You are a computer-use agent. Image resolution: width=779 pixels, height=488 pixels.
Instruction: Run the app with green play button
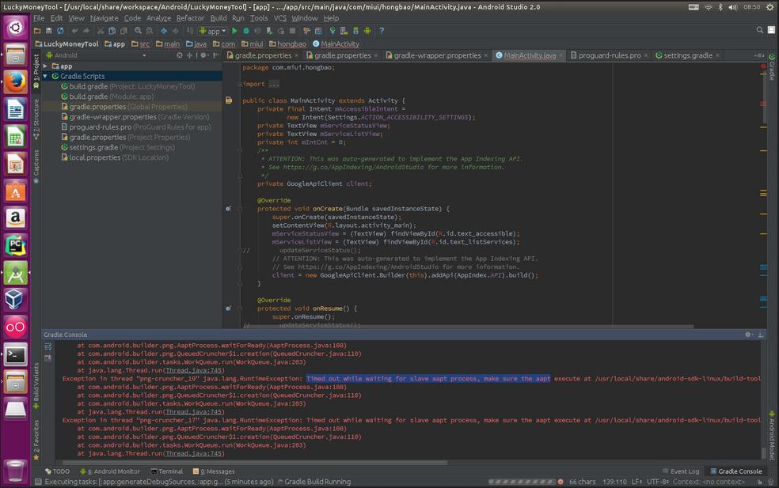click(234, 31)
